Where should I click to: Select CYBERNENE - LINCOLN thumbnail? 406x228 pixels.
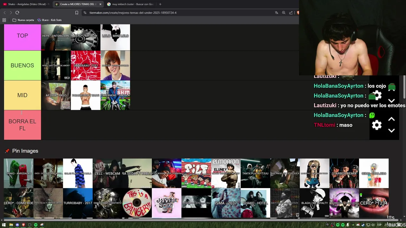[115, 95]
